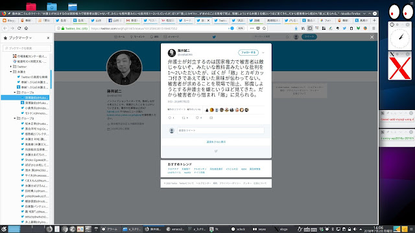Screen dimensions: 415x233
Task: Collapse the グループA bookmark folder
Action: (x=15, y=93)
